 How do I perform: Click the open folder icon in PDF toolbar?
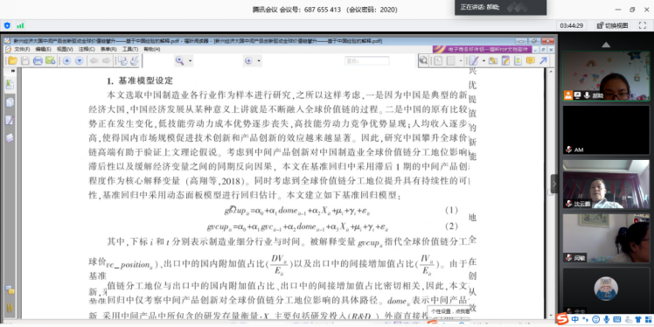[x=13, y=61]
